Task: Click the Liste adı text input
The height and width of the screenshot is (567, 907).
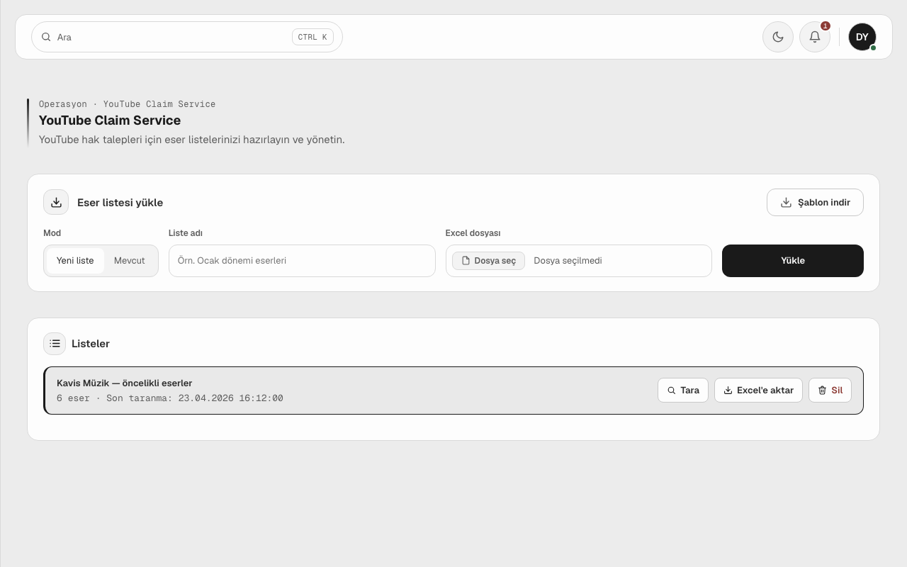Action: [x=302, y=261]
